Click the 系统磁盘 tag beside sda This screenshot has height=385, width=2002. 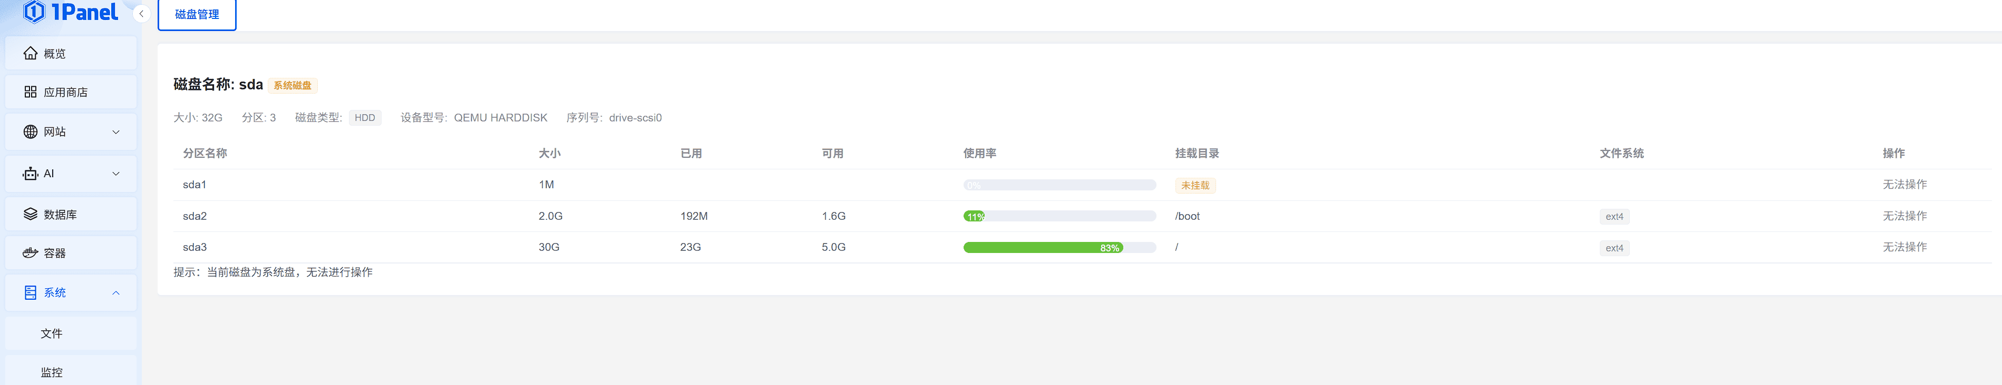point(292,85)
